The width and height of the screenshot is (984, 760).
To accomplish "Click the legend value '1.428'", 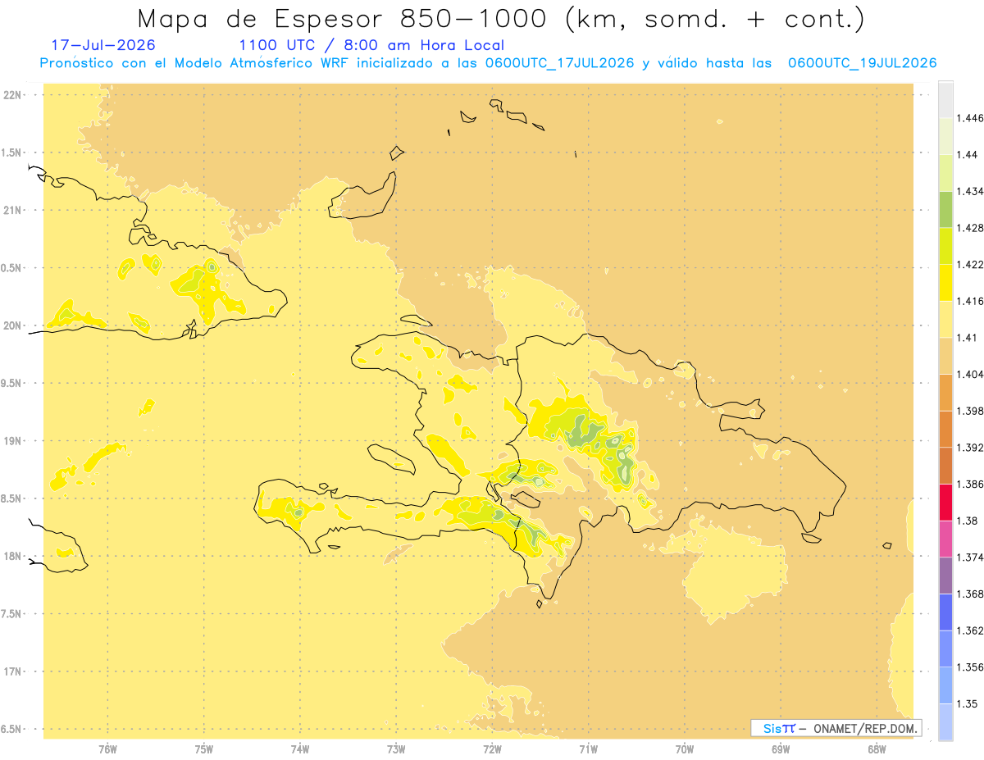I will click(x=970, y=228).
